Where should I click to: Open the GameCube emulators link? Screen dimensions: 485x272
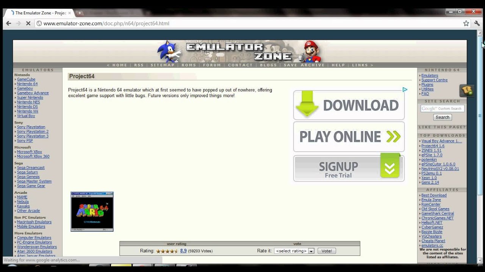point(26,80)
